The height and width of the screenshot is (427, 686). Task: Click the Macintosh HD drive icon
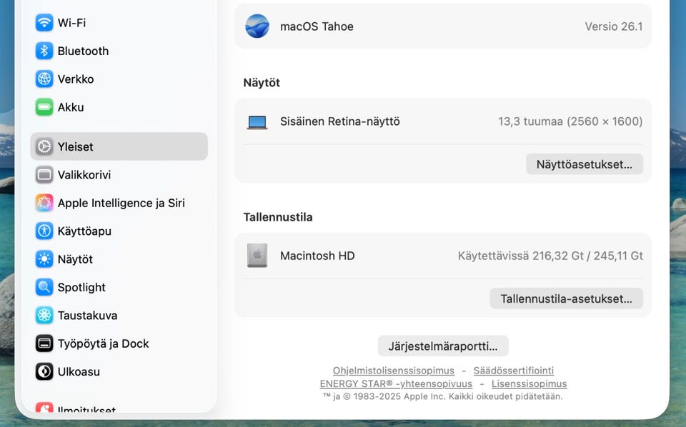pos(257,256)
